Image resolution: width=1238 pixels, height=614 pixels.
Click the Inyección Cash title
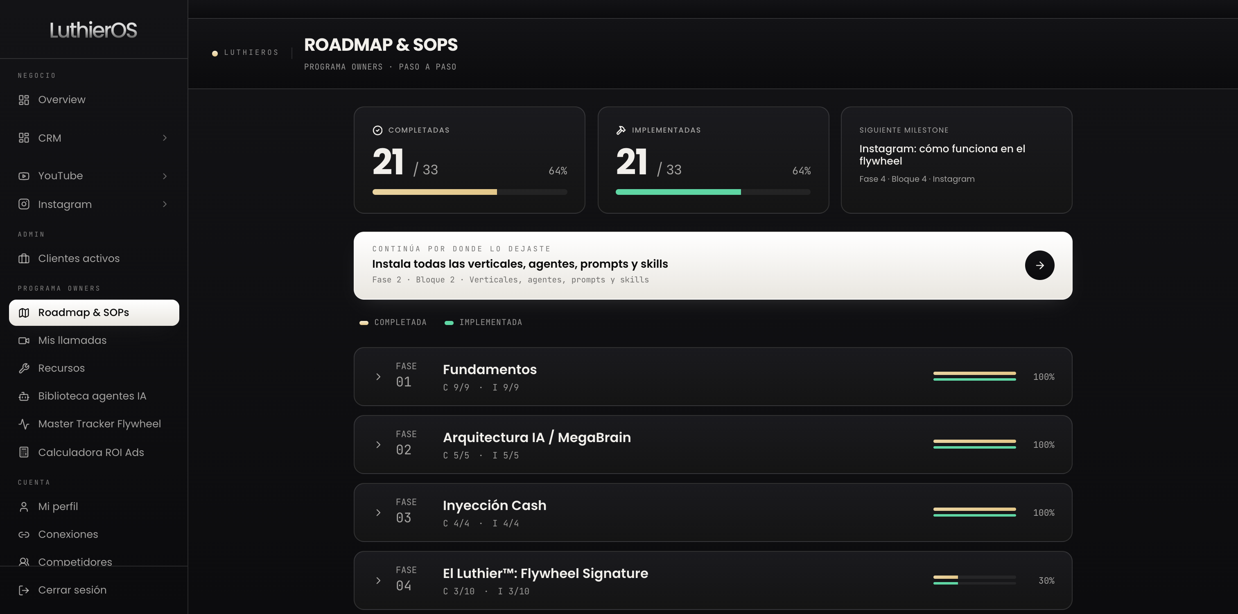coord(495,506)
